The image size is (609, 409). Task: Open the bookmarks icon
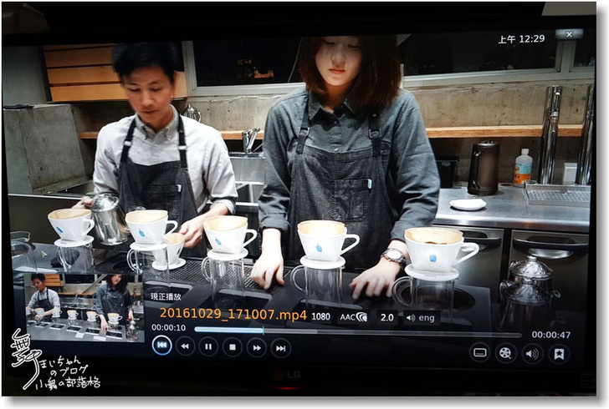point(559,354)
